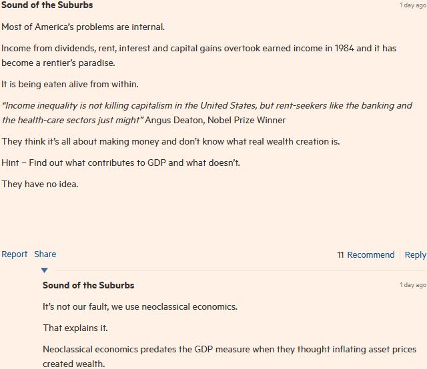Viewport: 427px width, 369px height.
Task: Click the sentence about real wealth creation
Action: coord(171,142)
